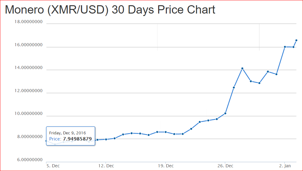Select the data point above the 2. Jan tick
This screenshot has height=171, width=303.
[285, 47]
